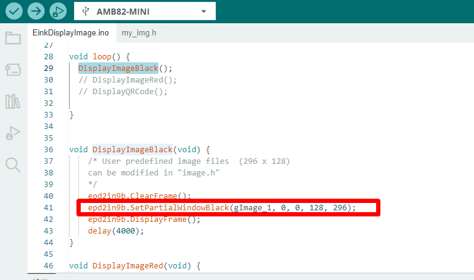The height and width of the screenshot is (280, 474).
Task: Click the 'User predefined image files' comment
Action: 189,161
